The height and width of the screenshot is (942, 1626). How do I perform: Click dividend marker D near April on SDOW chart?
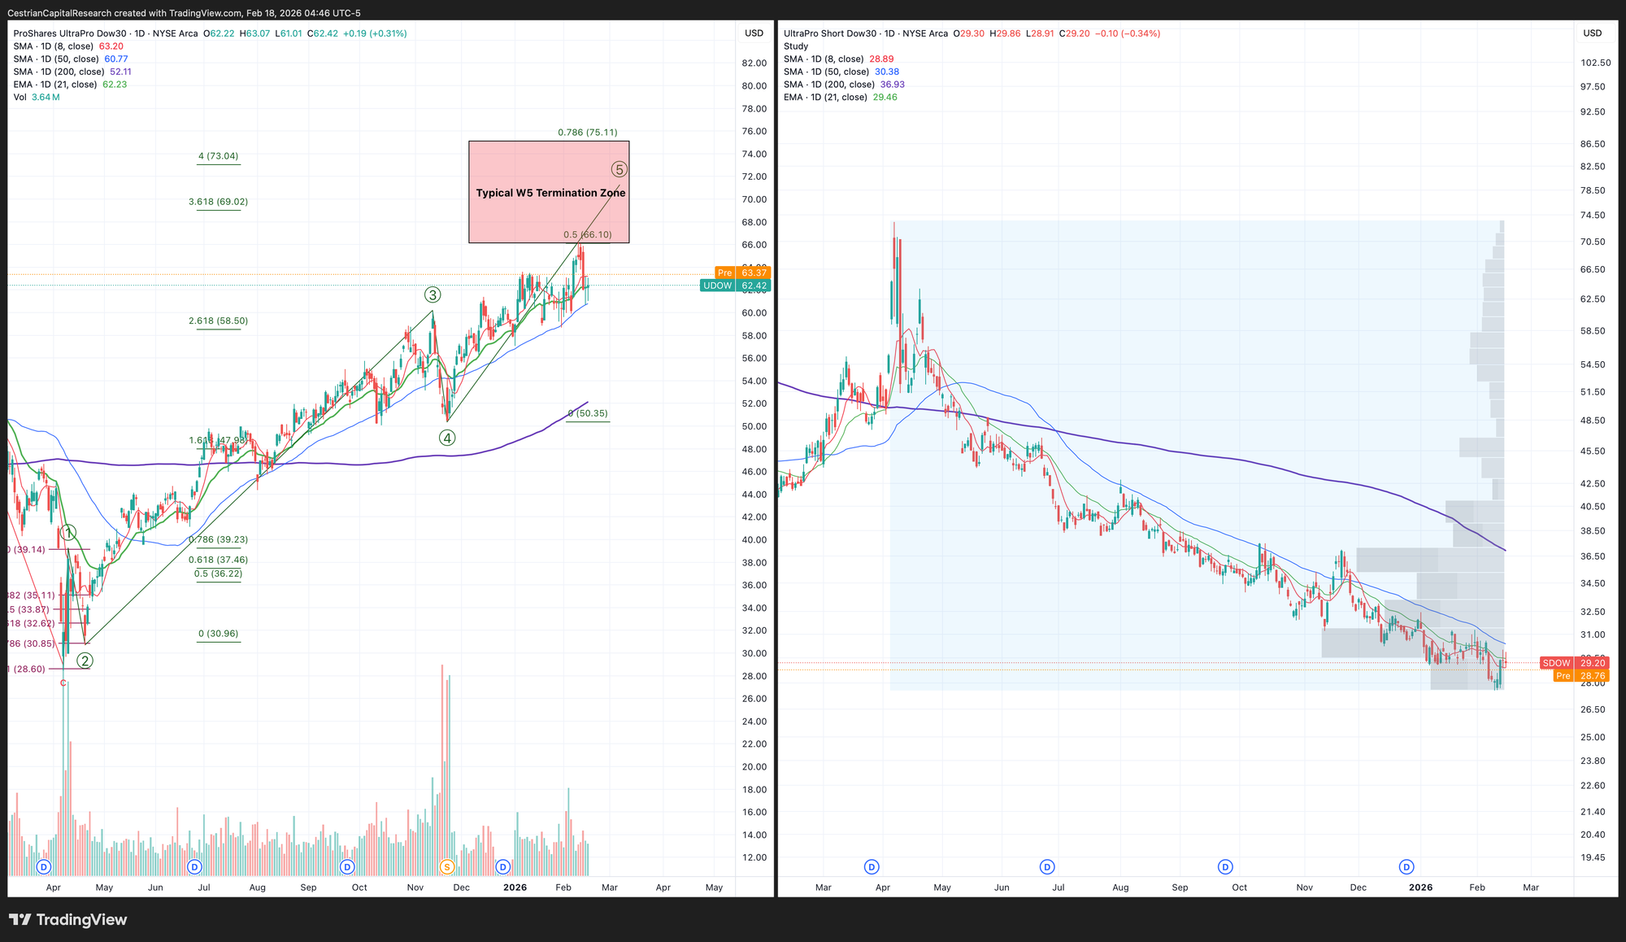872,866
